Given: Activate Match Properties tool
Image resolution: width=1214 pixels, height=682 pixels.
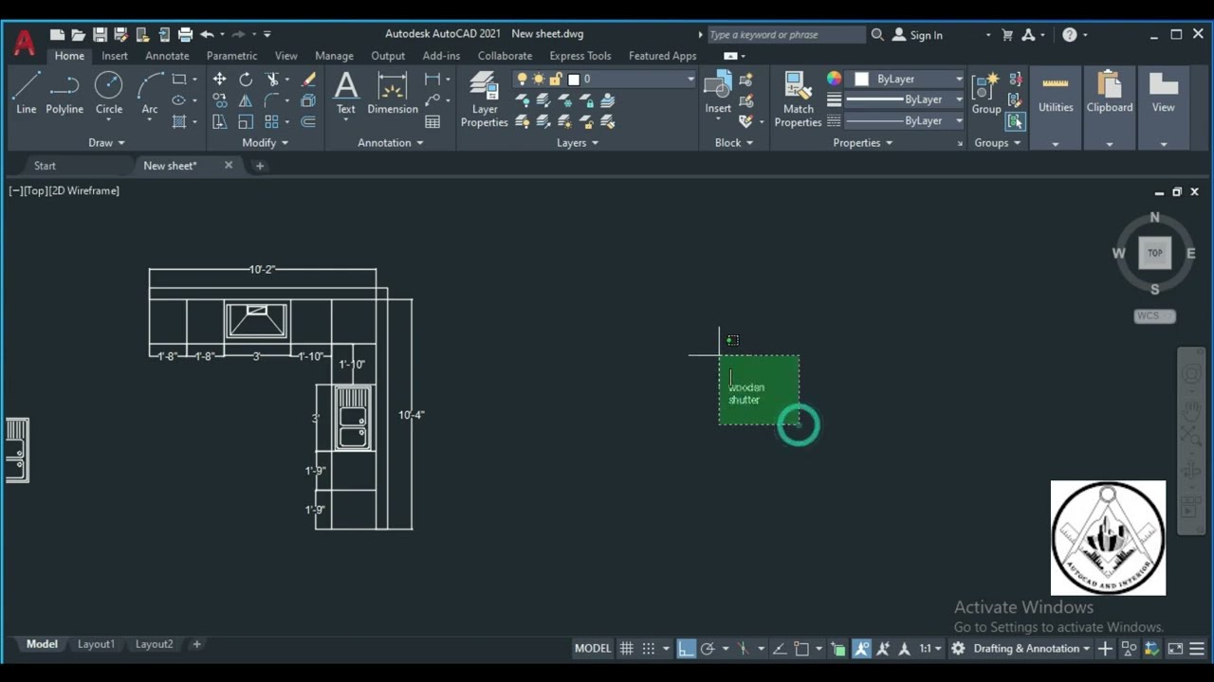Looking at the screenshot, I should pyautogui.click(x=798, y=99).
